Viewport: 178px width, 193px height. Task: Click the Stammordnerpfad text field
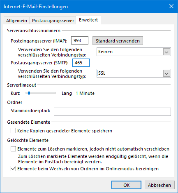112,112
